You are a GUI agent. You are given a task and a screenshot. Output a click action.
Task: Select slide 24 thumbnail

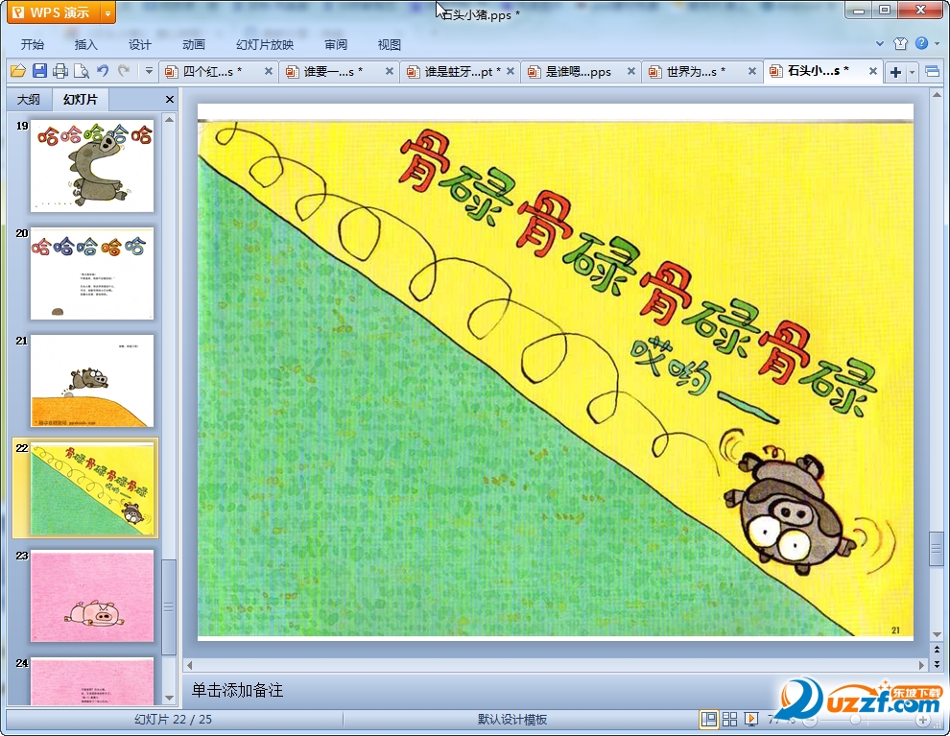pos(92,681)
